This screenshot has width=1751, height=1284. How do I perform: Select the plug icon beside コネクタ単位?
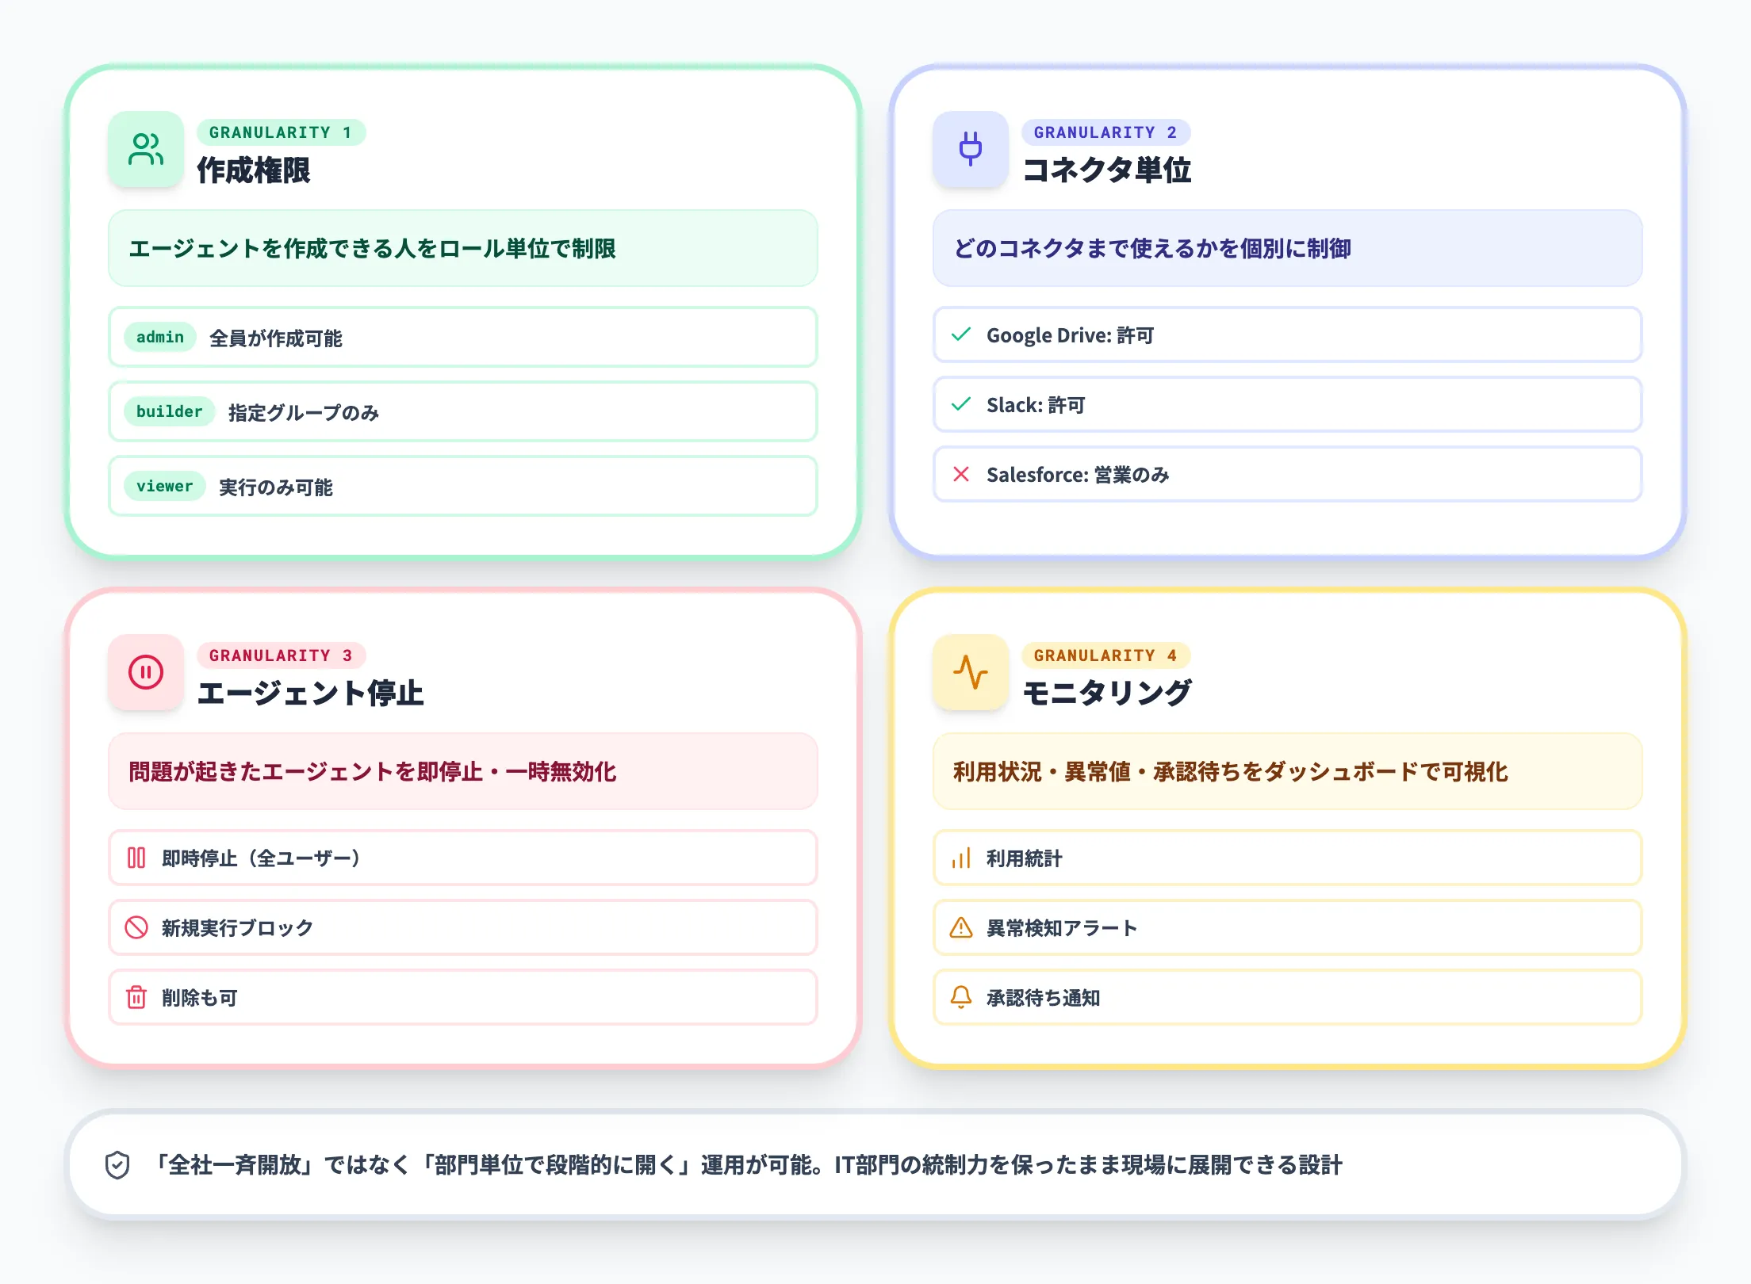coord(971,149)
